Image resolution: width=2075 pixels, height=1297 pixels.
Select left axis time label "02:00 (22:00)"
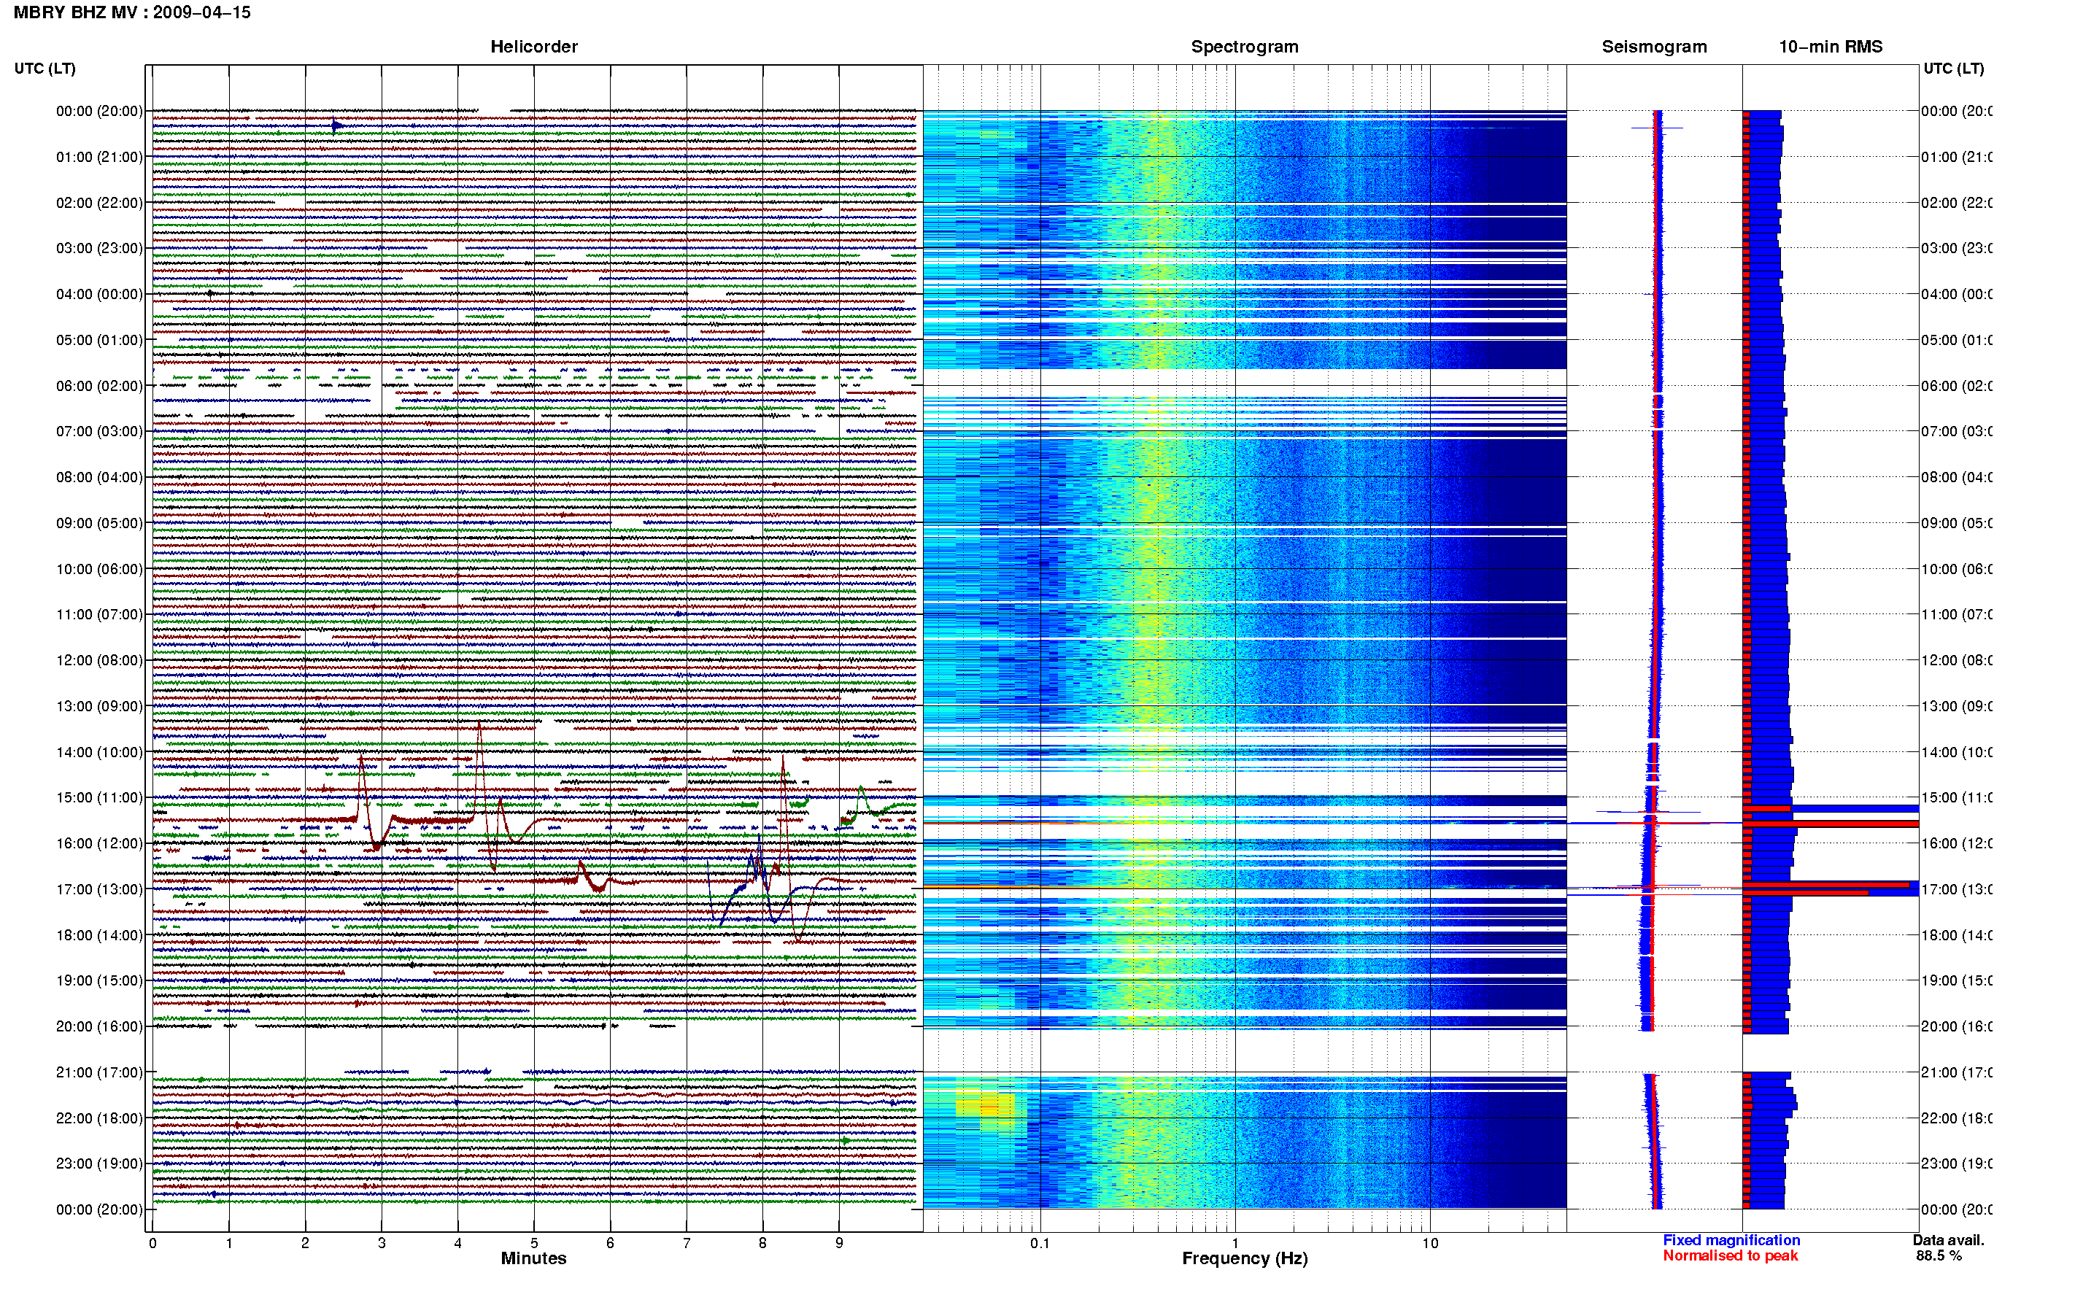point(99,203)
